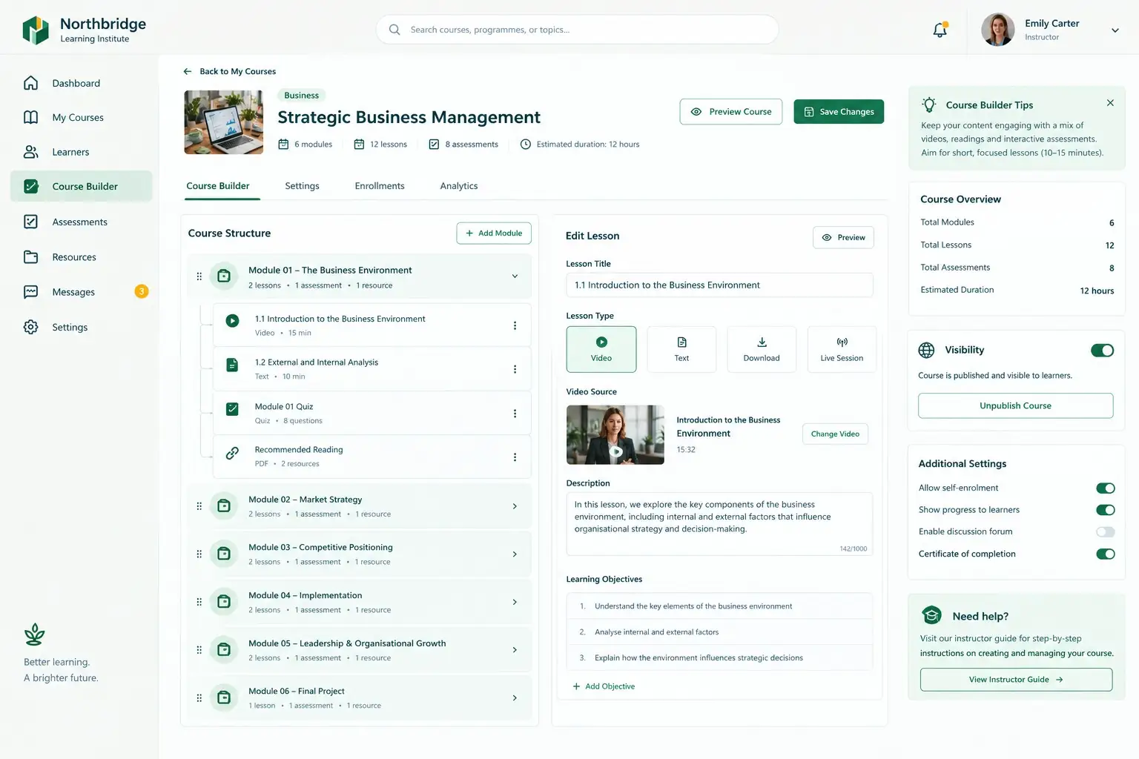Click the search magnifier icon

coord(394,30)
